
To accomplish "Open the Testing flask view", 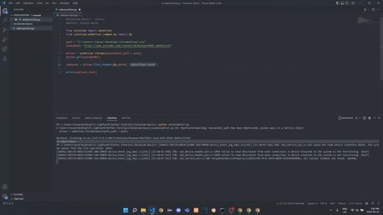I will pyautogui.click(x=5, y=59).
